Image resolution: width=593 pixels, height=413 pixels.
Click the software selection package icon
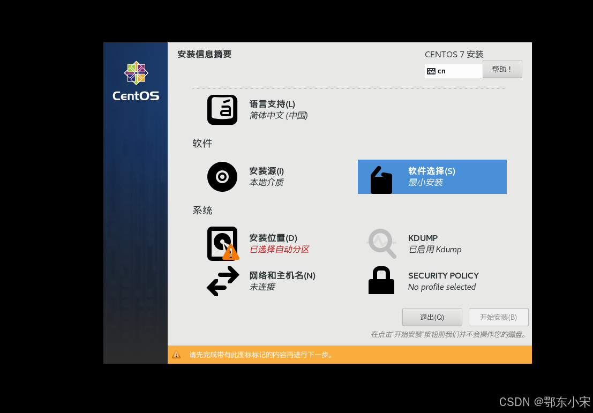coord(381,180)
